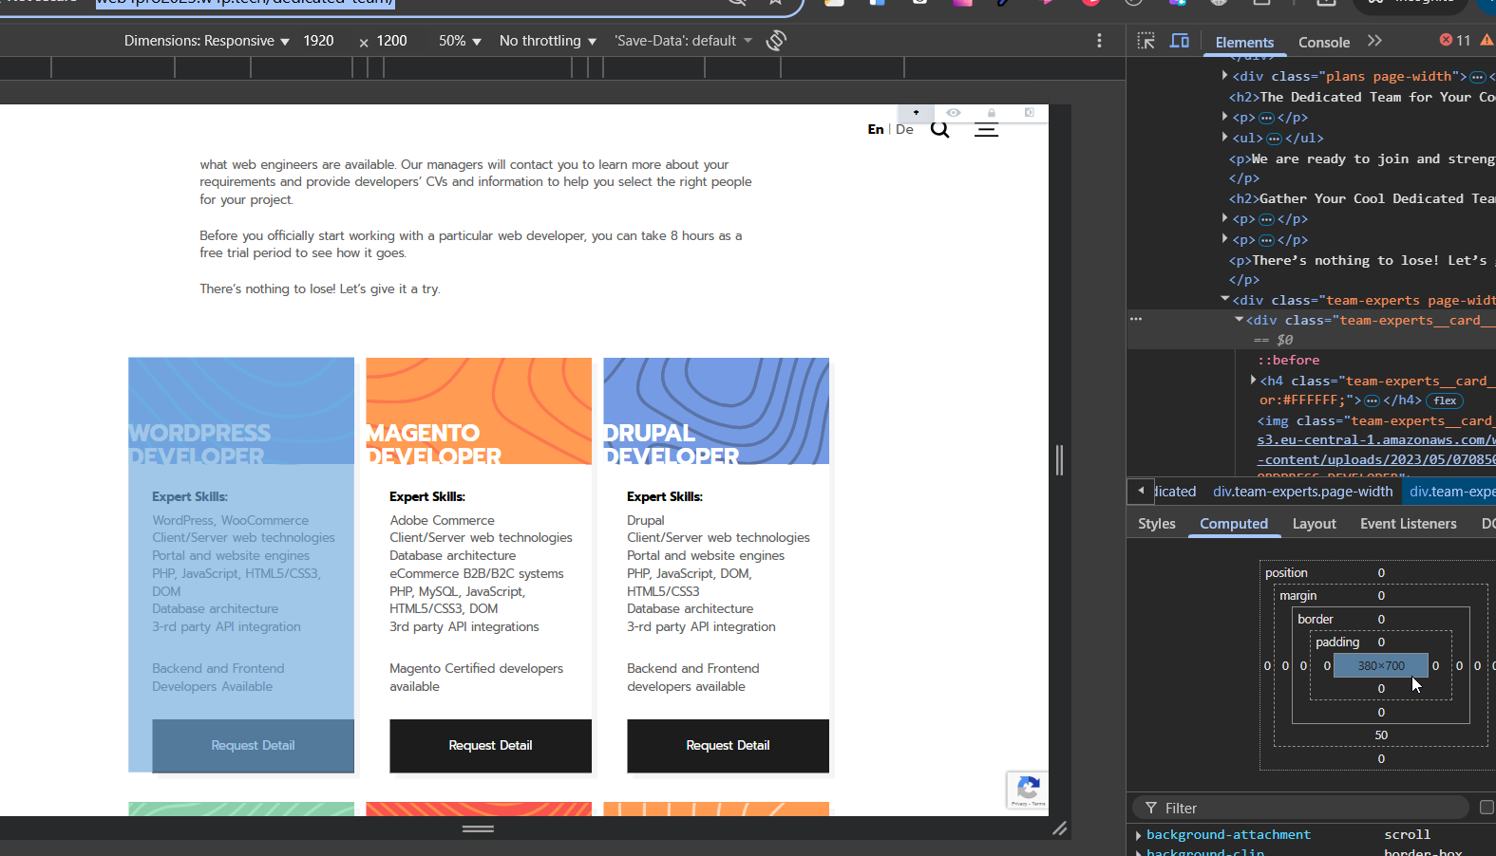The image size is (1496, 856).
Task: Click the 'position' label in the box model
Action: [x=1286, y=573]
